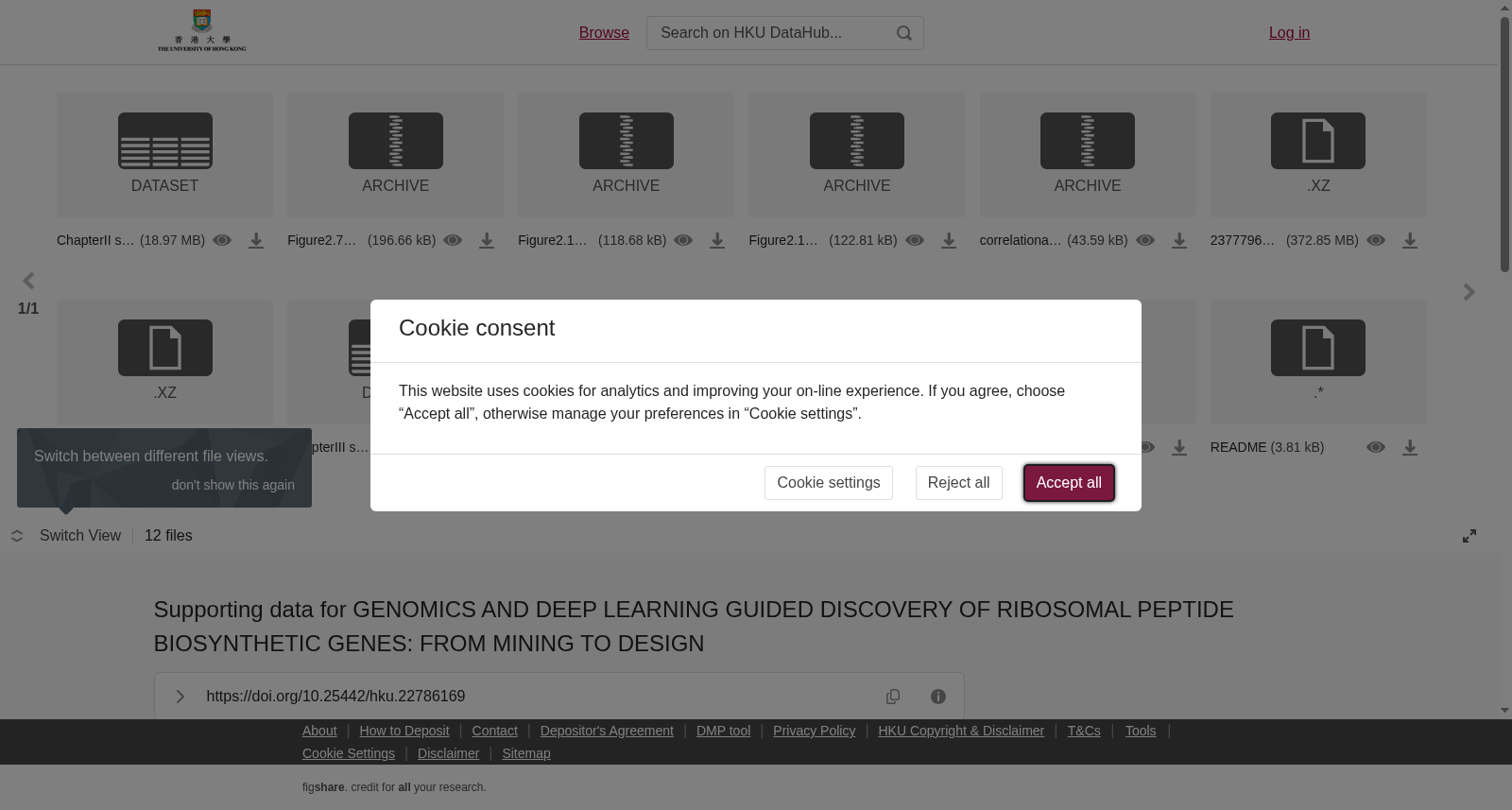The image size is (1512, 810).
Task: Open the correlationa ARCHIVE thumbnail
Action: pyautogui.click(x=1088, y=155)
